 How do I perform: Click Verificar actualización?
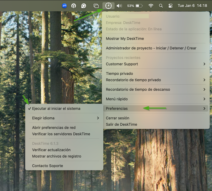pos(51,150)
